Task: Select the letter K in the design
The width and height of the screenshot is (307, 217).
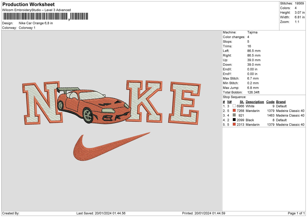Action: pyautogui.click(x=144, y=102)
